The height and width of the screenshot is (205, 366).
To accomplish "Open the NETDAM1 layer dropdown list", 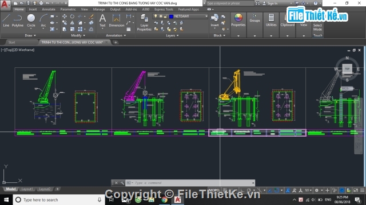I will click(x=206, y=17).
